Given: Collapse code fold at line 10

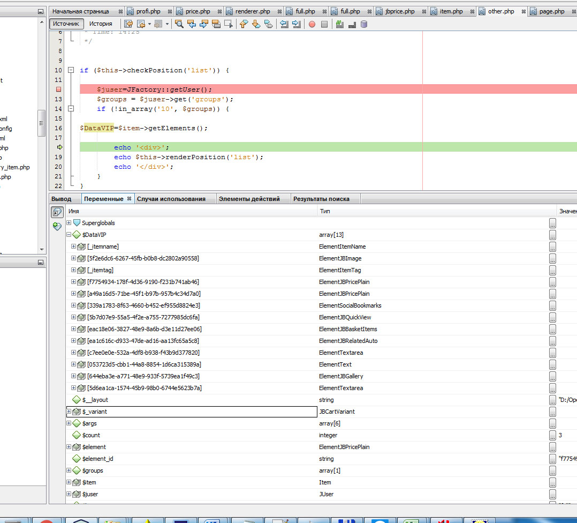Looking at the screenshot, I should coord(71,70).
